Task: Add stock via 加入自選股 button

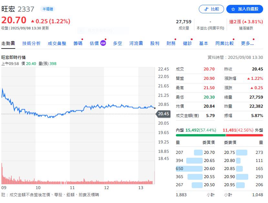Action: [245, 9]
